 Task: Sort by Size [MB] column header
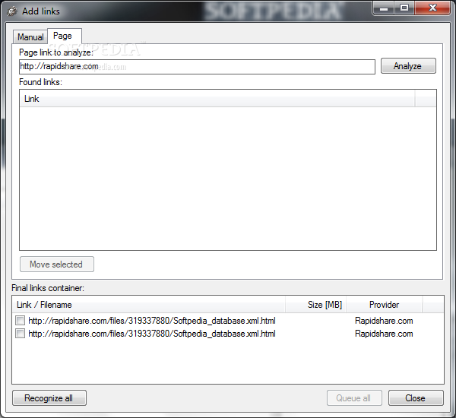[315, 305]
